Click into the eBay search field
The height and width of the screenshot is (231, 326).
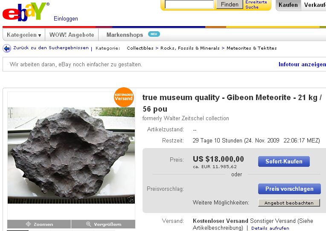189,4
